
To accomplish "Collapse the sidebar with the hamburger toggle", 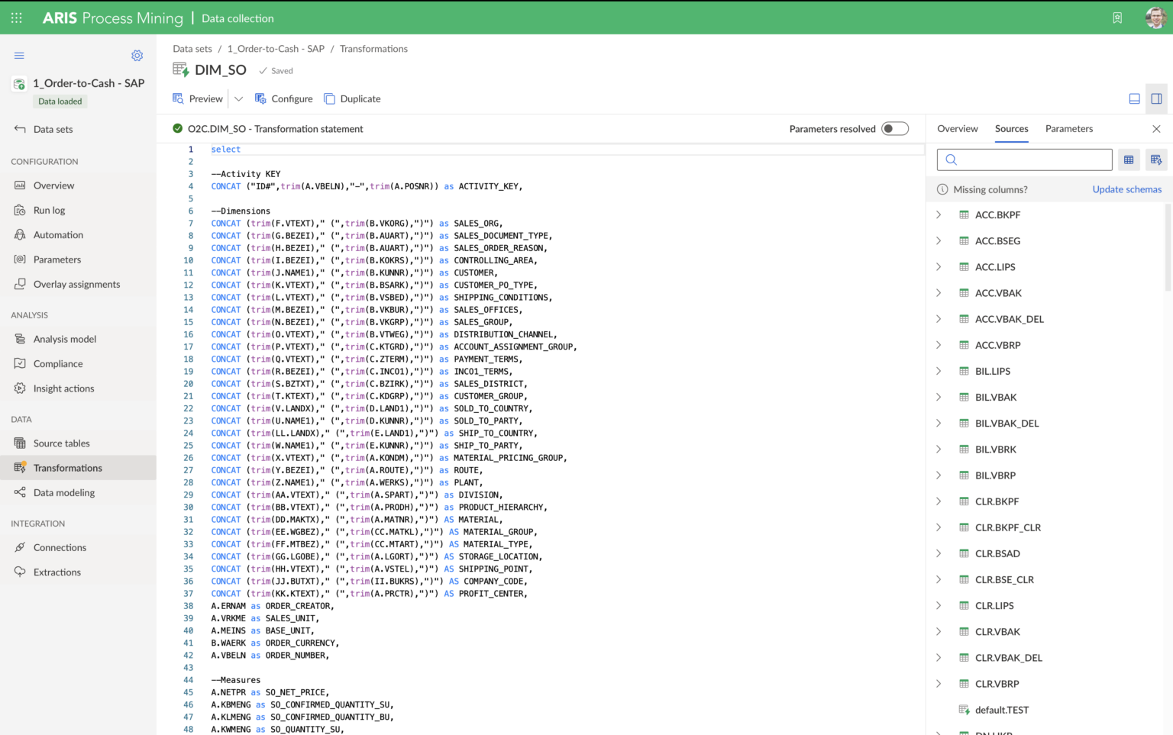I will (19, 55).
